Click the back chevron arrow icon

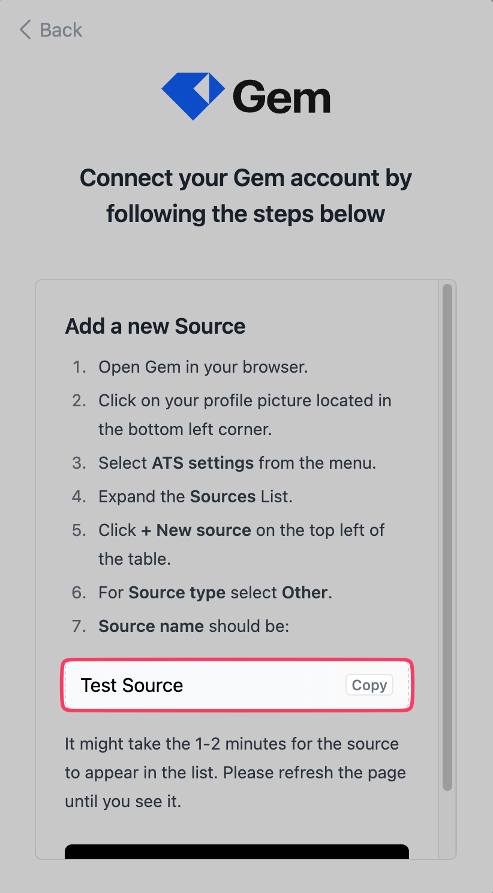[x=25, y=29]
